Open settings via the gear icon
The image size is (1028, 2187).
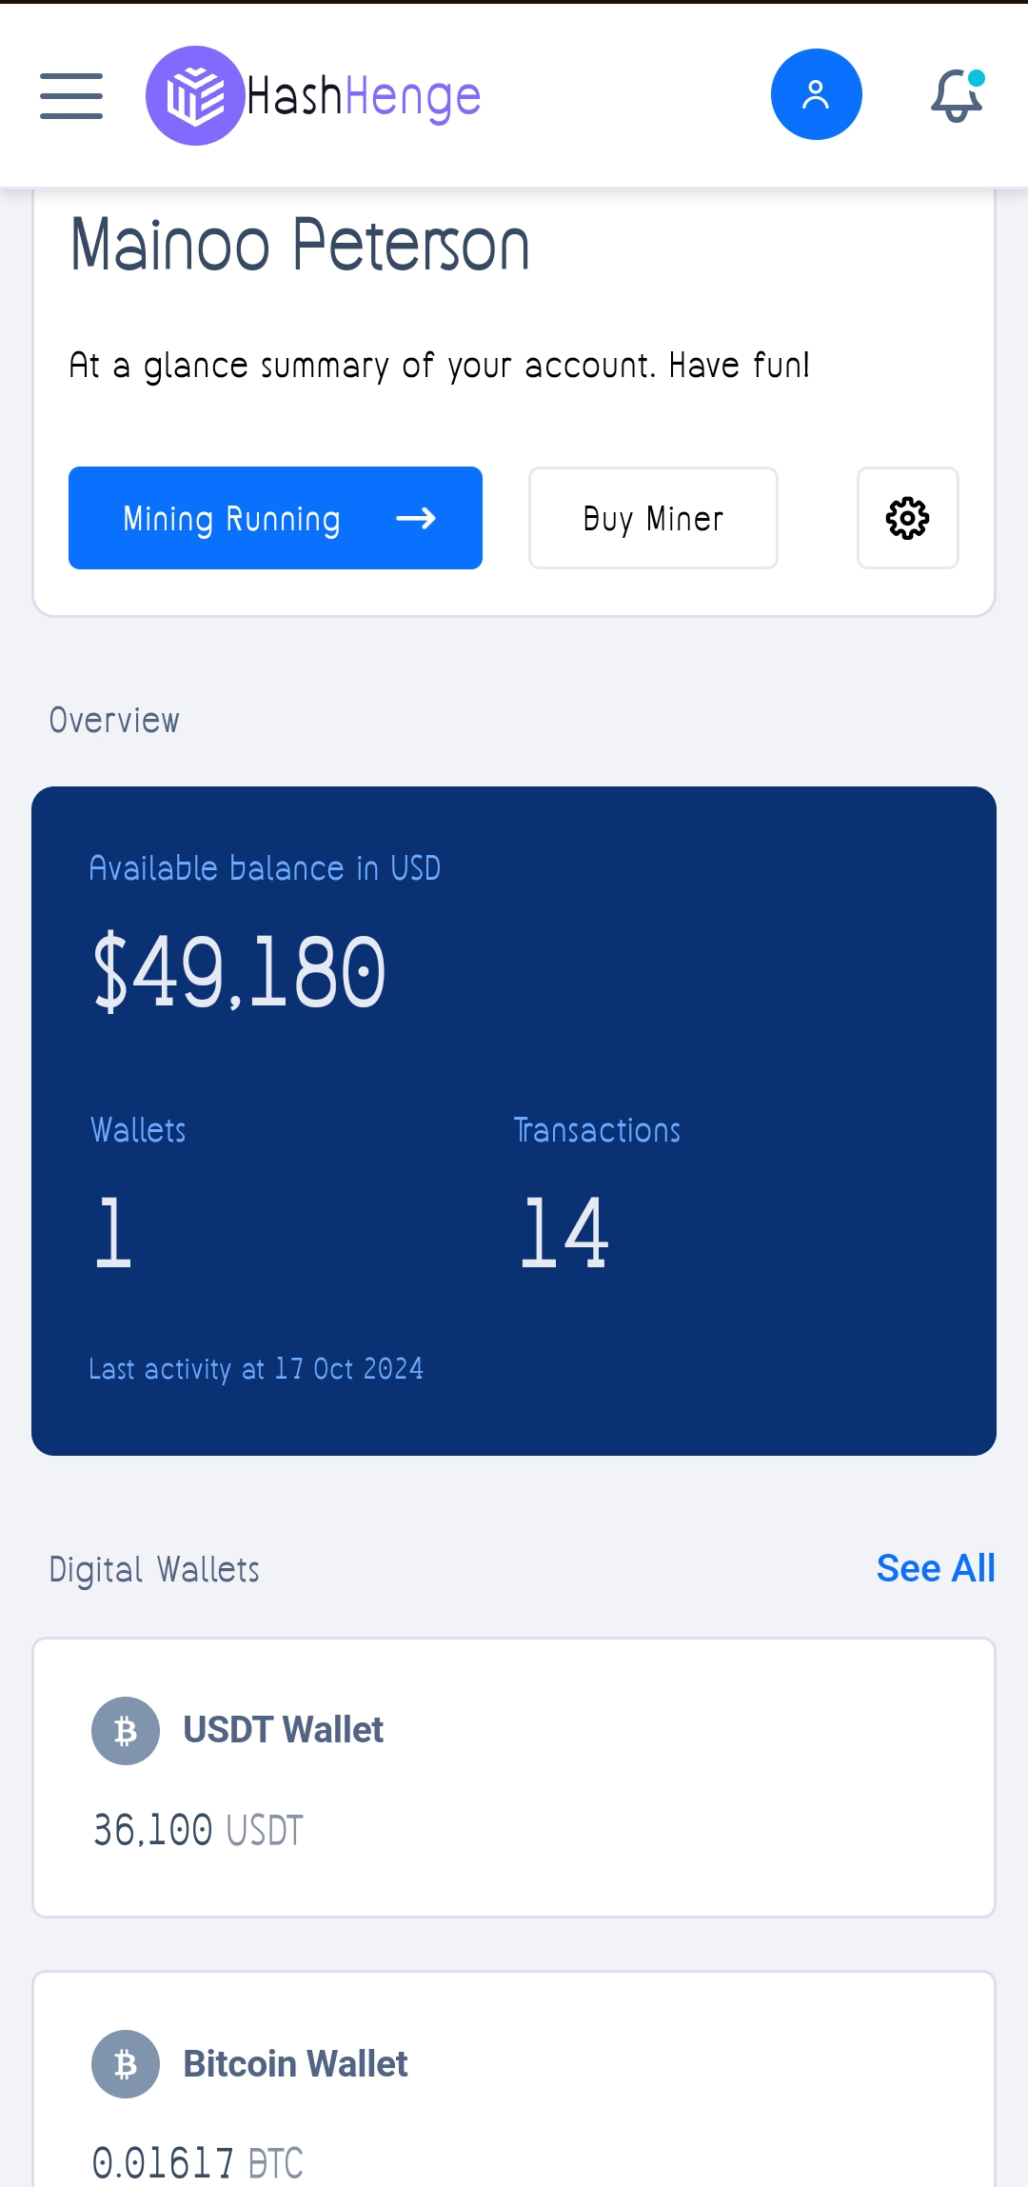pyautogui.click(x=907, y=518)
